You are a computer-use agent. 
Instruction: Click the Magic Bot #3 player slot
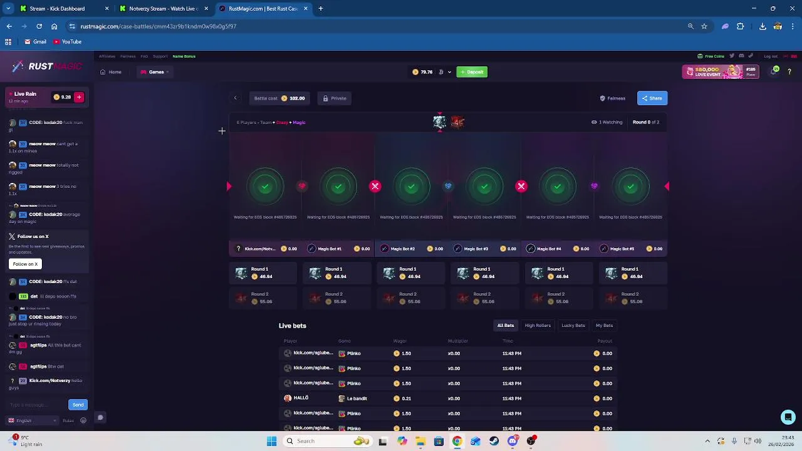pos(484,249)
